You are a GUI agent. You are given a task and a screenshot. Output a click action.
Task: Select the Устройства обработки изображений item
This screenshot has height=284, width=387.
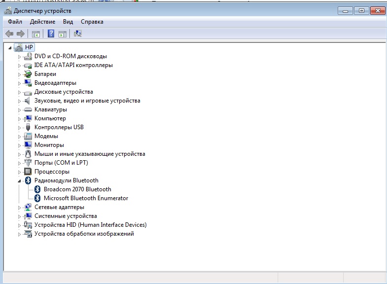click(84, 234)
